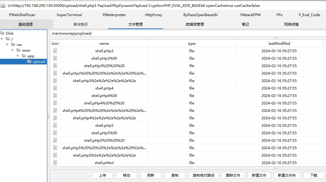Image resolution: width=326 pixels, height=182 pixels.
Task: Collapse the app folder tree node
Action: tap(18, 56)
